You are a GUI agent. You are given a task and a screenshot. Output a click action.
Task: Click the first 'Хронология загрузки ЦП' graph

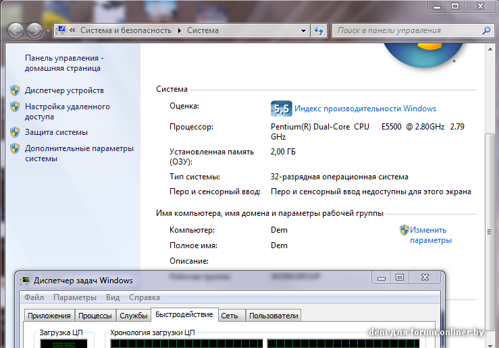click(x=186, y=343)
